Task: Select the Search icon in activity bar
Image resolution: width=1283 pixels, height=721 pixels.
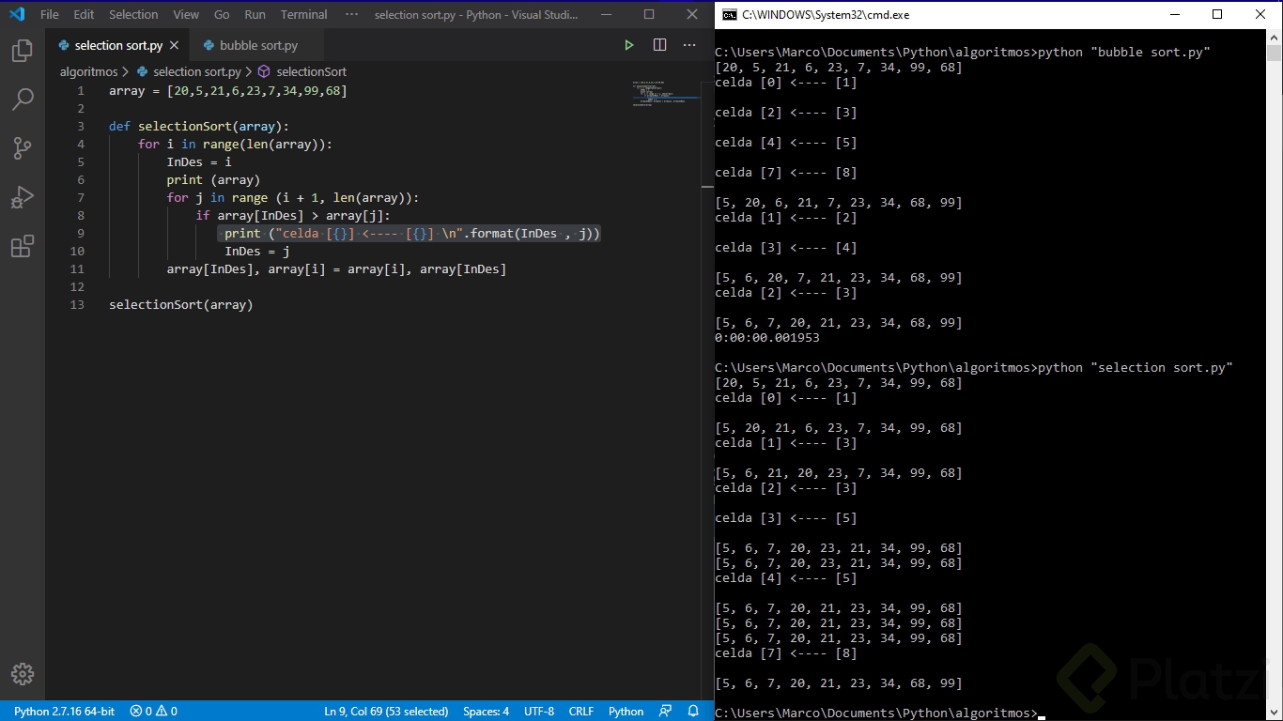Action: pos(22,99)
